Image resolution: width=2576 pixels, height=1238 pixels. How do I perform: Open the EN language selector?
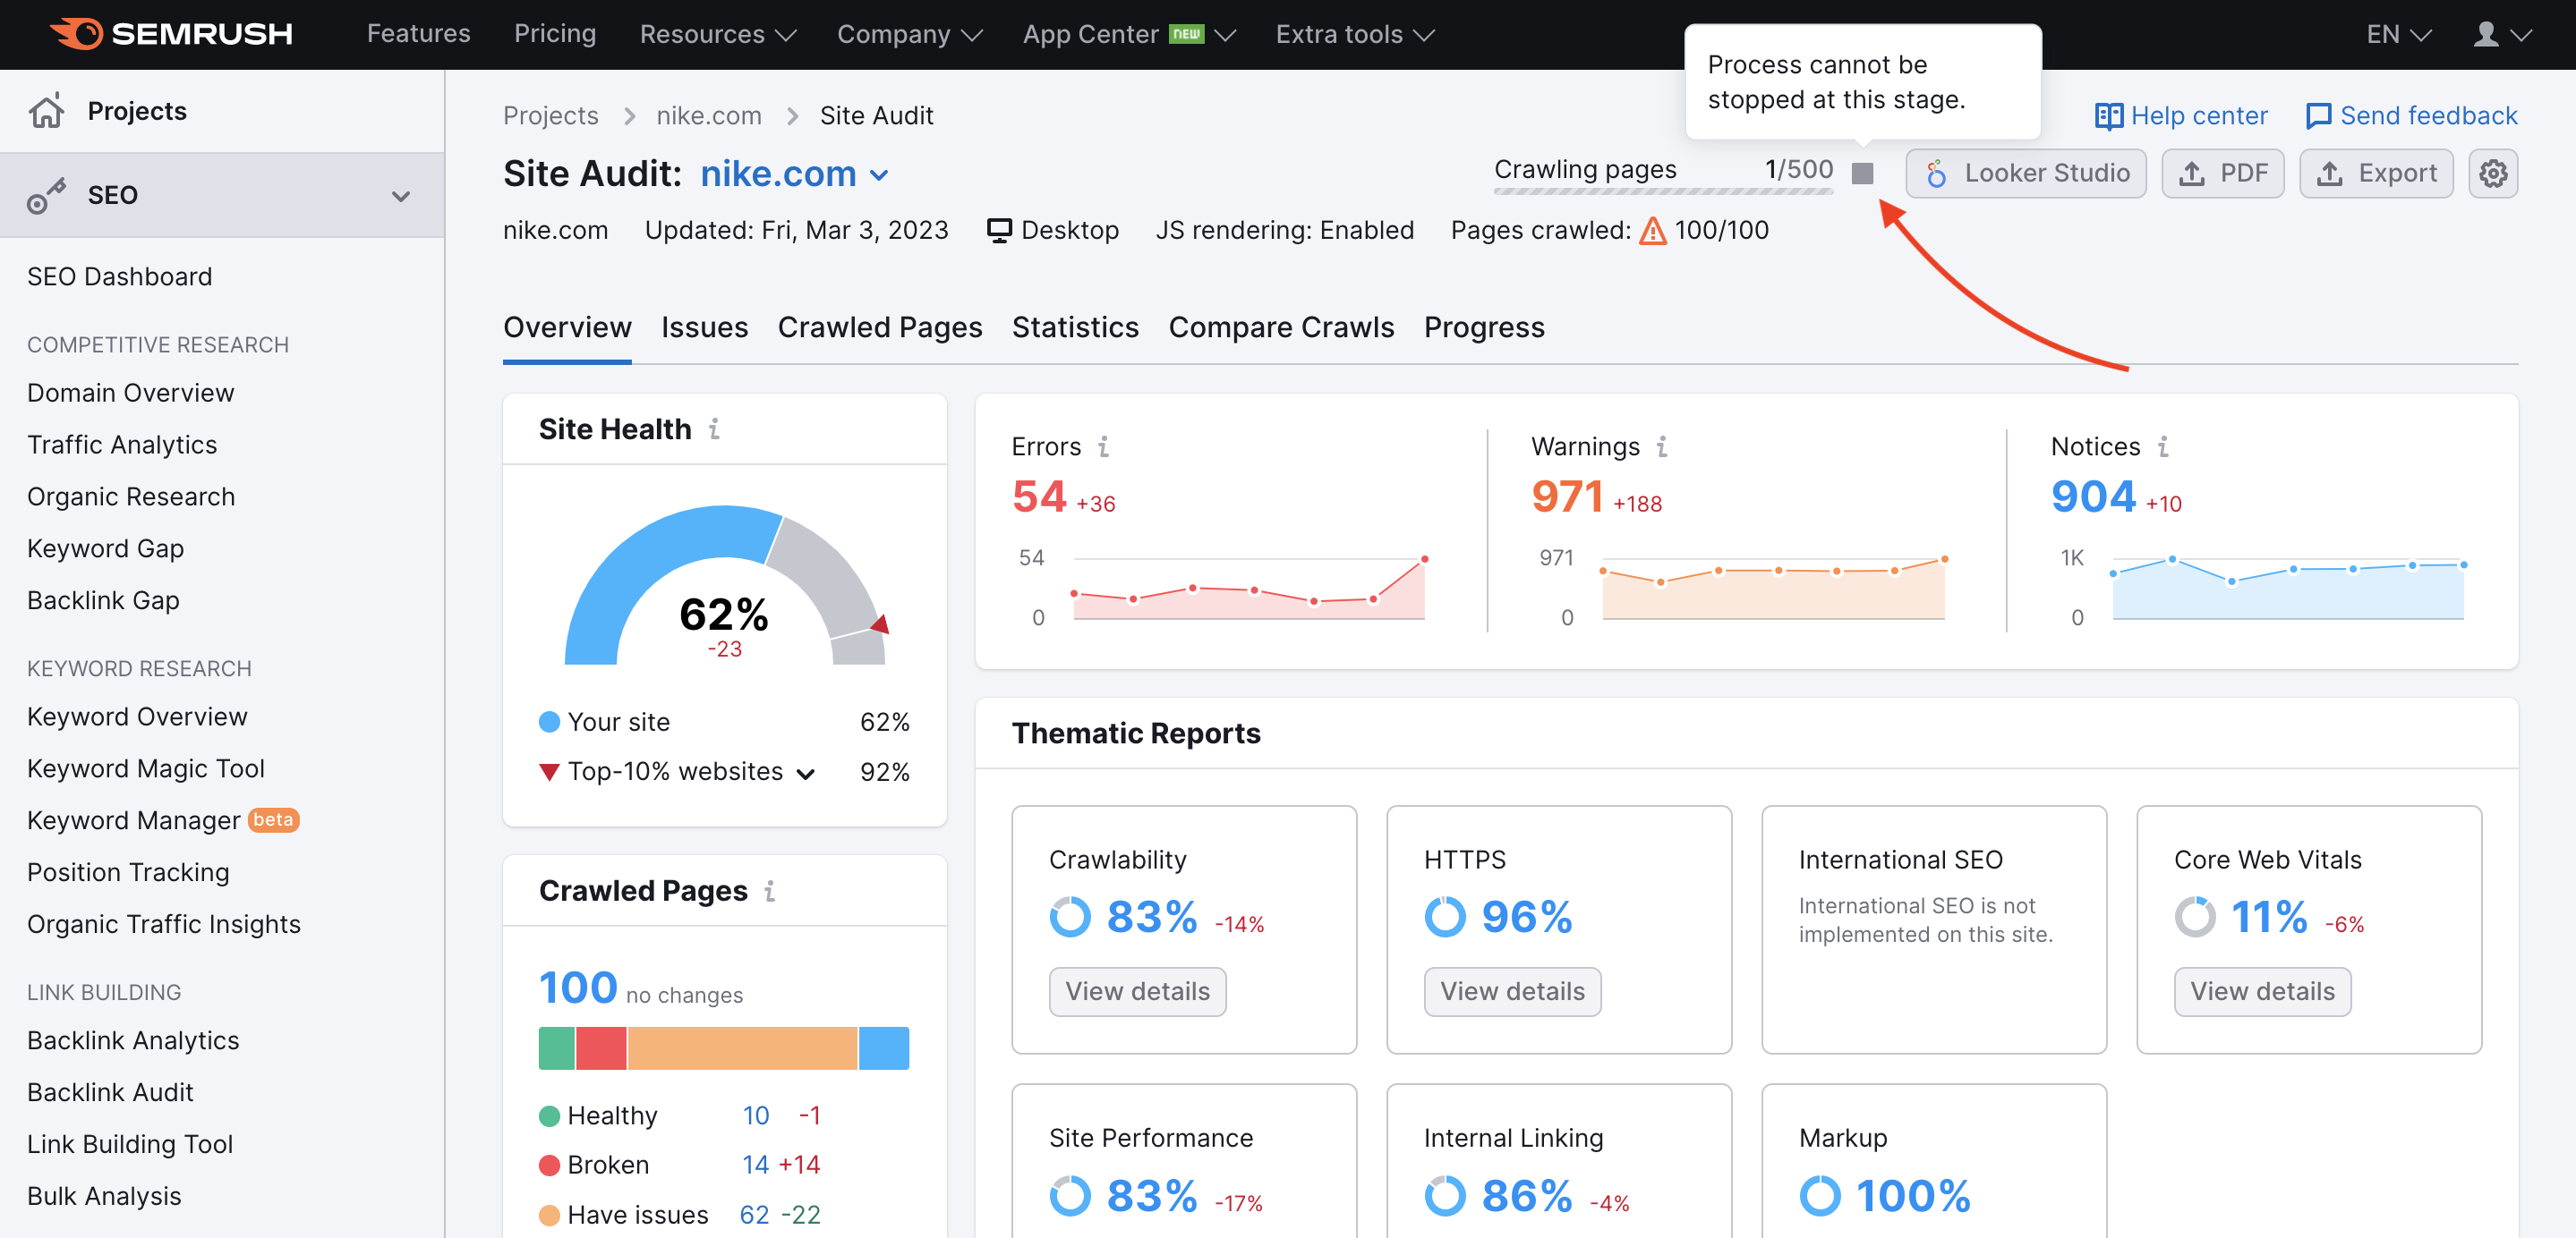click(2398, 34)
